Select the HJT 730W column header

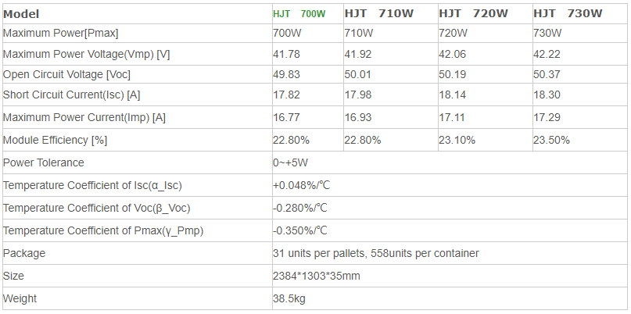click(x=568, y=13)
